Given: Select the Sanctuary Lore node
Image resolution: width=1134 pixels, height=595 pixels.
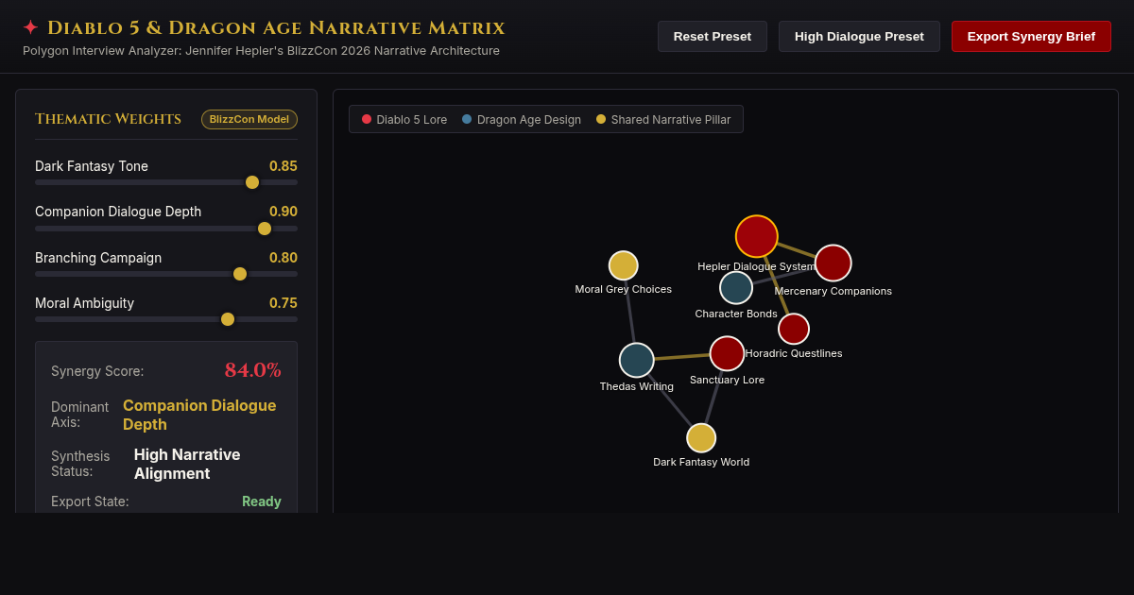Looking at the screenshot, I should coord(728,353).
